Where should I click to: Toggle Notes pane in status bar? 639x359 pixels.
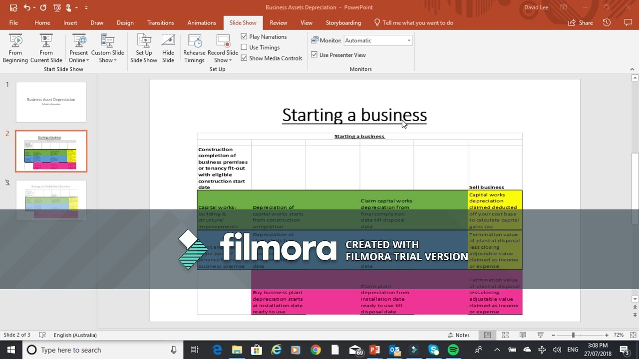(x=459, y=335)
